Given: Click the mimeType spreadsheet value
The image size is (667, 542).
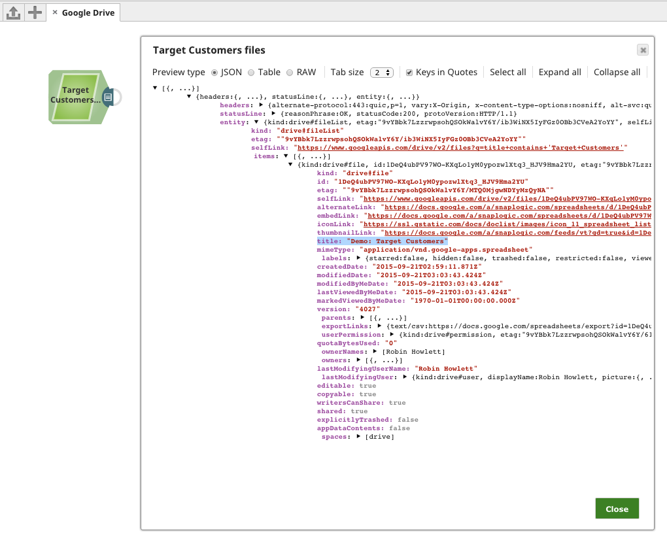Looking at the screenshot, I should point(446,250).
